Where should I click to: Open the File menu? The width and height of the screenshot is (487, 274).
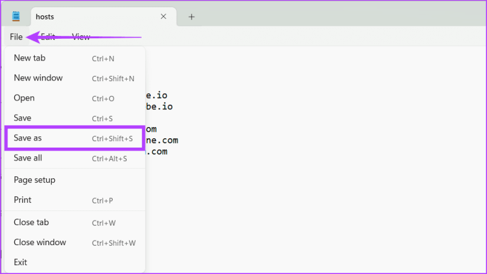[16, 37]
